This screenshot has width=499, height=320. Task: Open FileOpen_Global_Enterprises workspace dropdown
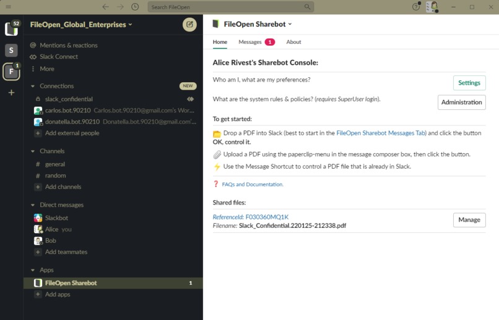click(x=81, y=25)
